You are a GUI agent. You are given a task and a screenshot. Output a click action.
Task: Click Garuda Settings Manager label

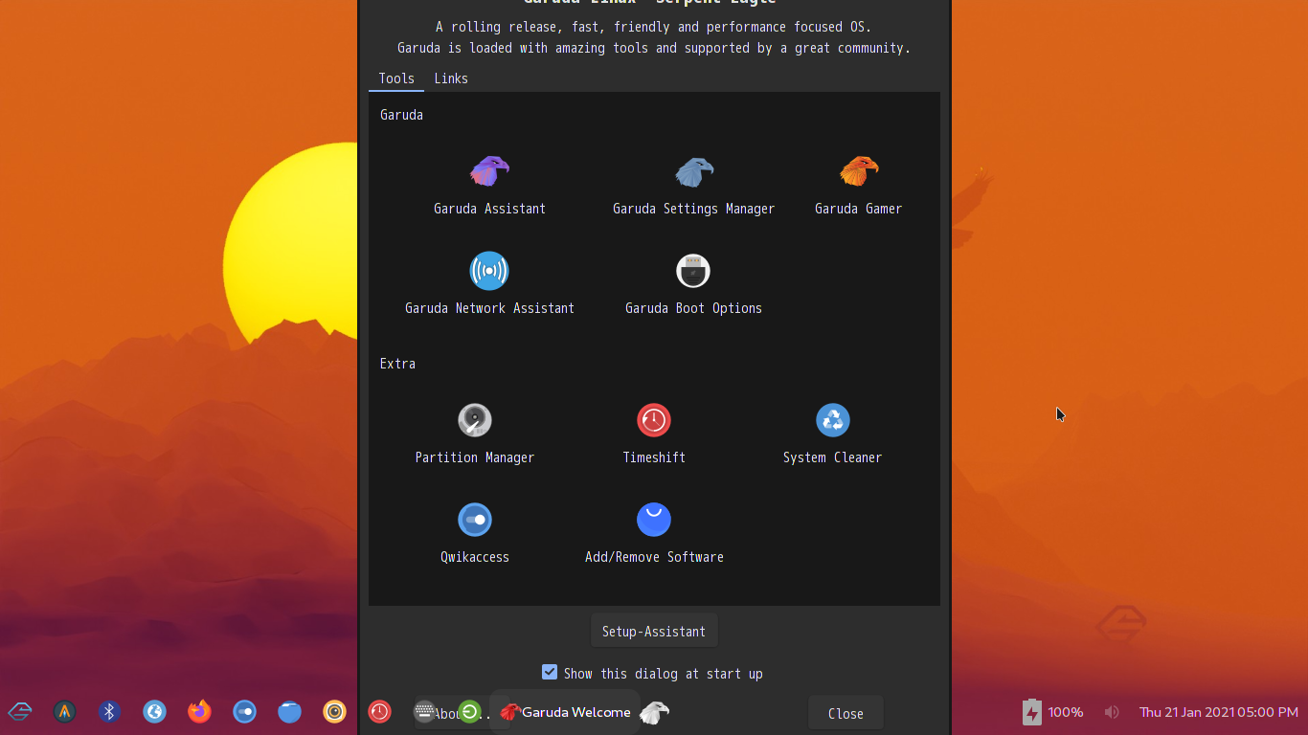694,209
